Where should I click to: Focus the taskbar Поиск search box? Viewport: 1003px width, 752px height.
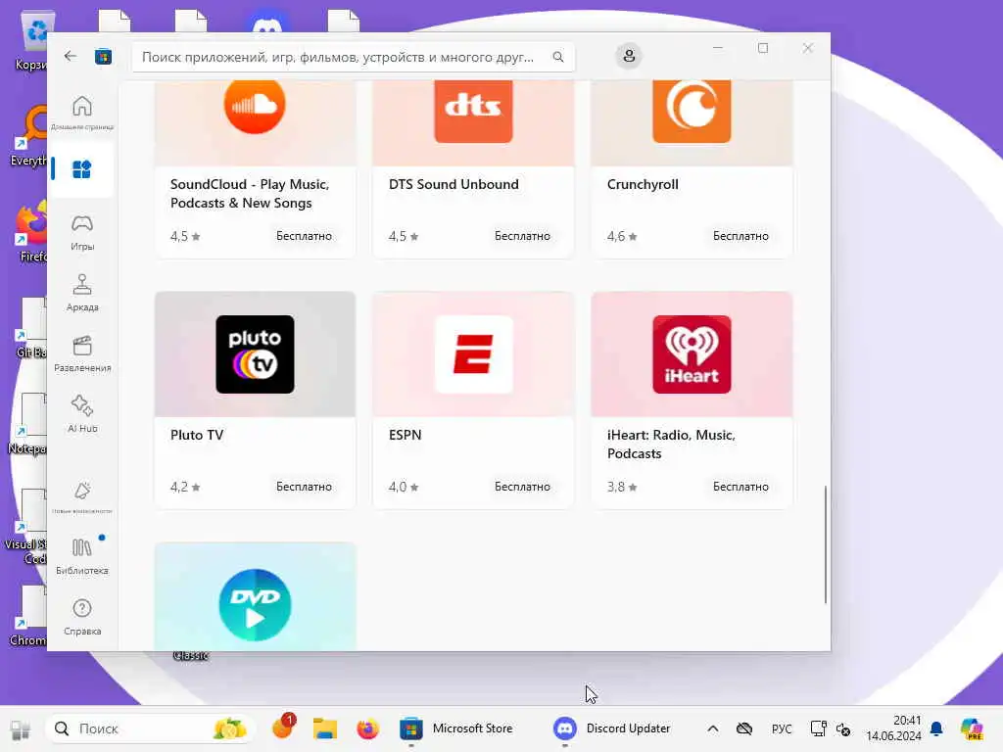150,728
